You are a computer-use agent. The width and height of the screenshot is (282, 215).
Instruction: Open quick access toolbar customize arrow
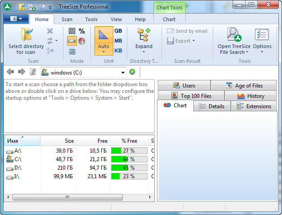coord(50,7)
